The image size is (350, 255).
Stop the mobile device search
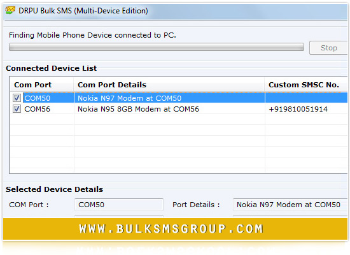(x=328, y=48)
